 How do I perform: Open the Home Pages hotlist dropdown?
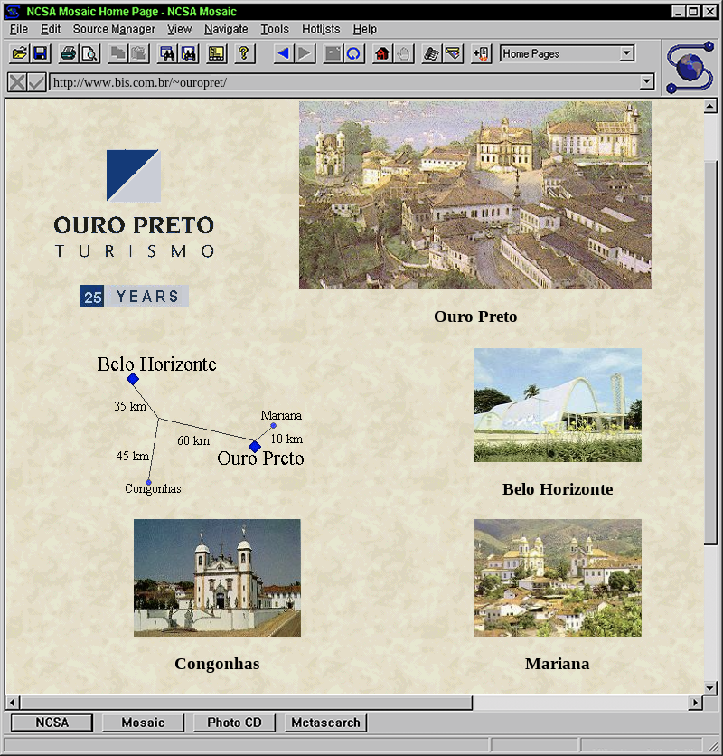626,54
